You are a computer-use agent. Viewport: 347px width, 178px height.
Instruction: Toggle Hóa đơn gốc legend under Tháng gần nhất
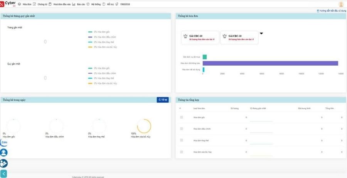99,32
